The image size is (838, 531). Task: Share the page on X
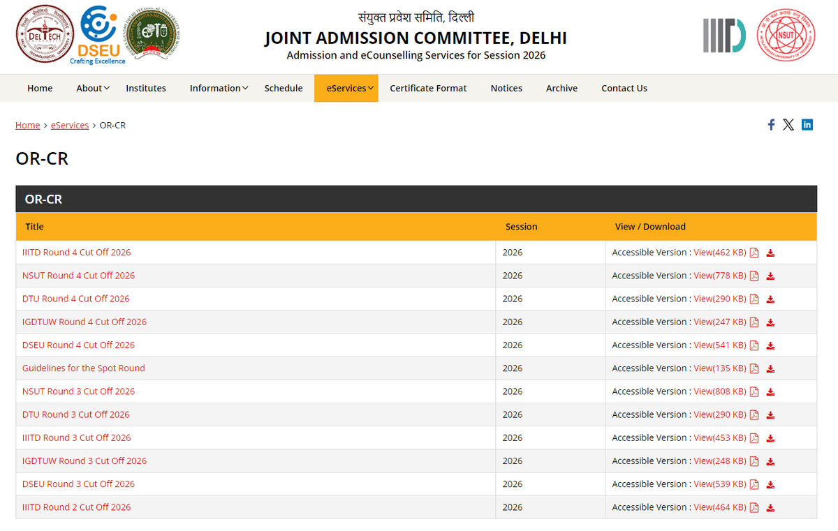(x=788, y=125)
